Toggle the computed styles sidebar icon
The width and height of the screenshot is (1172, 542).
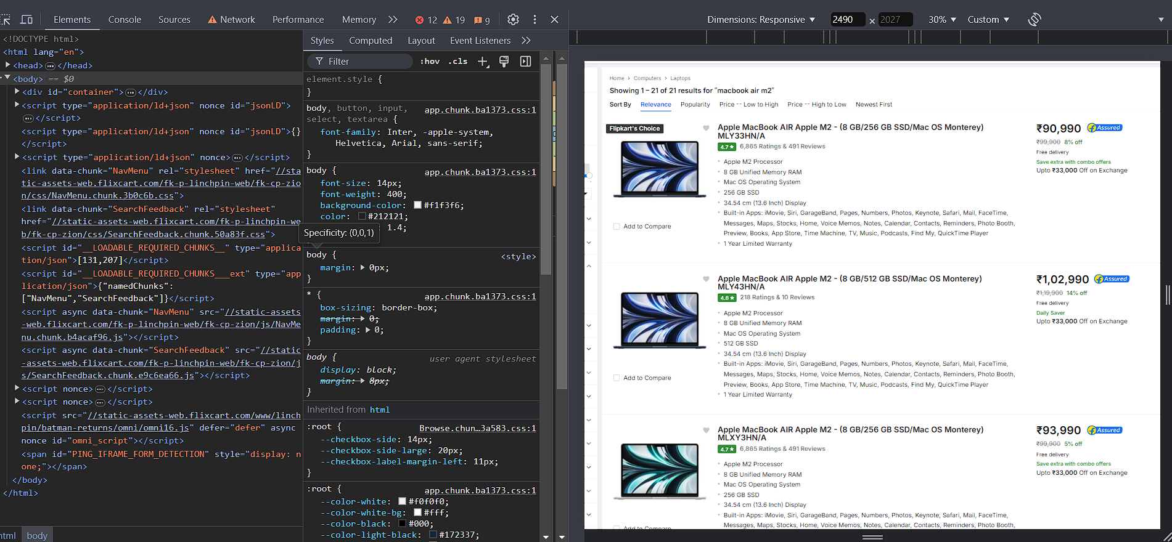click(x=525, y=62)
